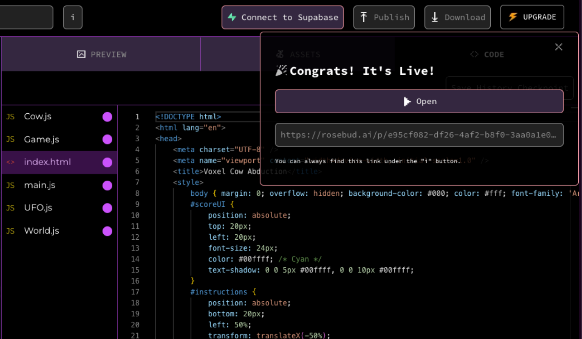Click line number 16 in the gutter
The image size is (582, 339).
coord(135,281)
